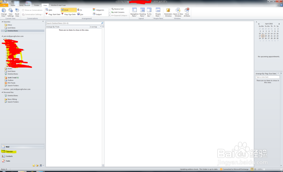Open the Junk E-mail folder
283x172 pixels.
point(12,78)
